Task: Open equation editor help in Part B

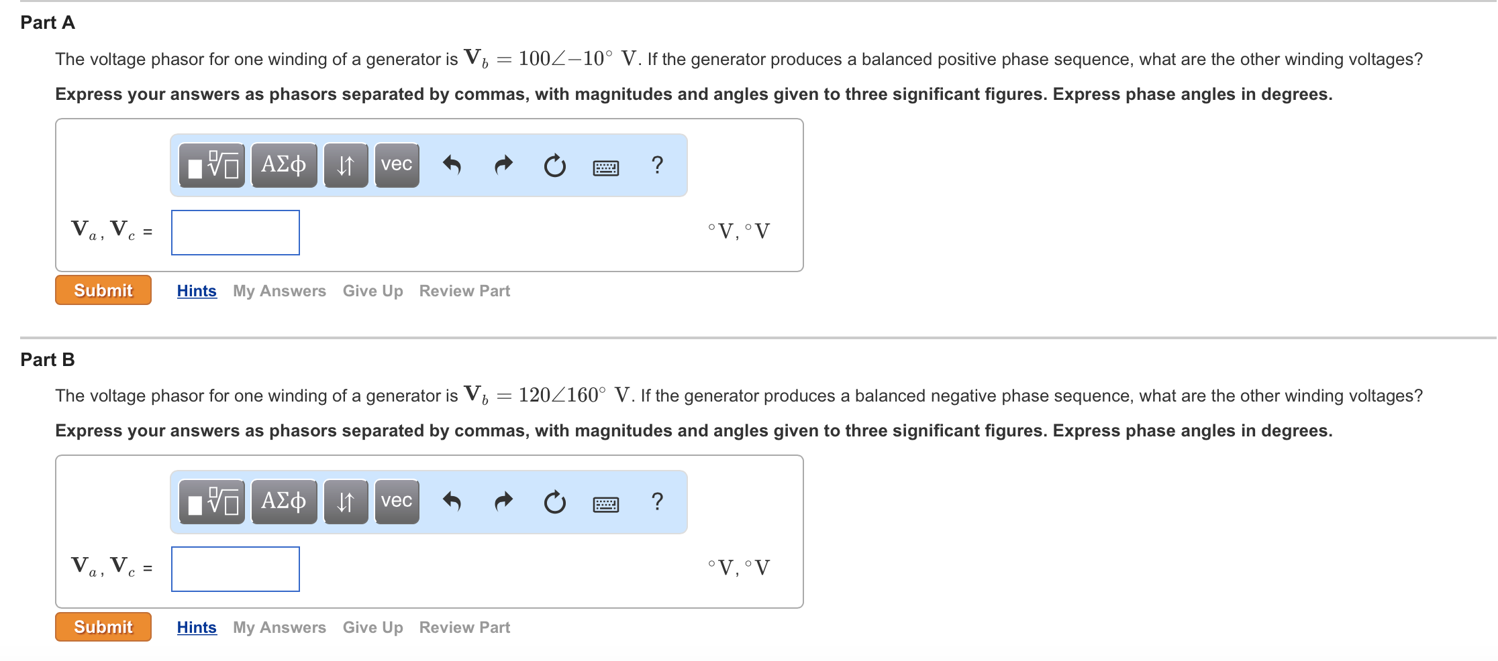Action: (656, 501)
